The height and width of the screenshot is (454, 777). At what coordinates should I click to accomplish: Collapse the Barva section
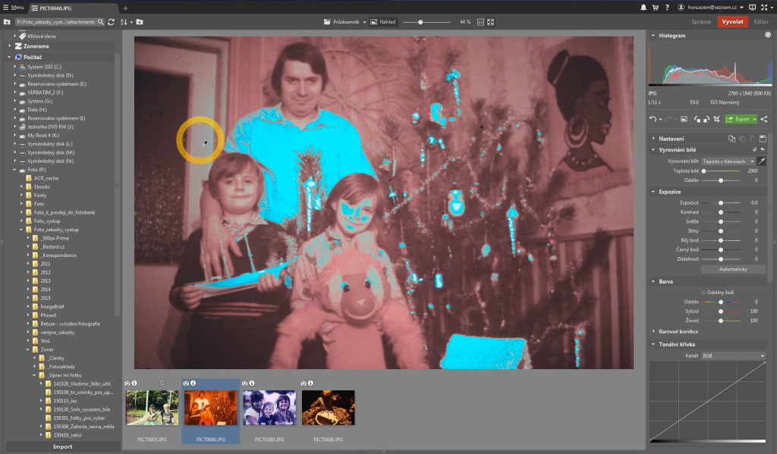653,281
